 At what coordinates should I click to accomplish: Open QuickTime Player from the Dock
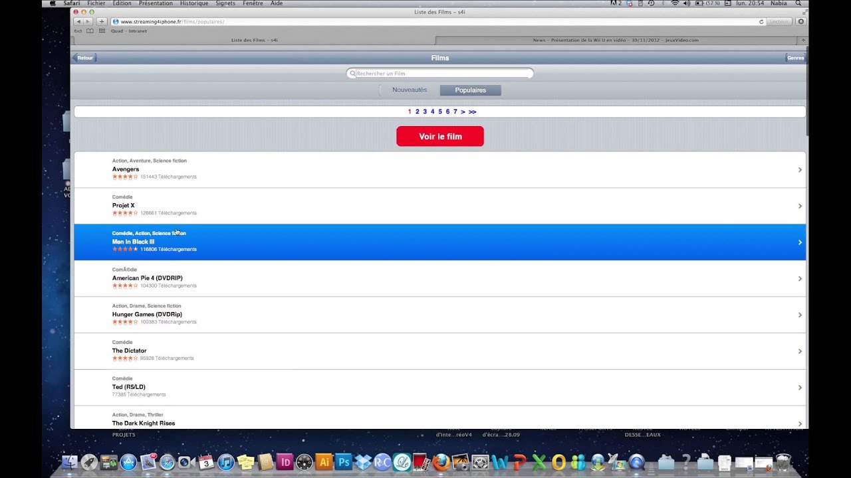click(637, 462)
